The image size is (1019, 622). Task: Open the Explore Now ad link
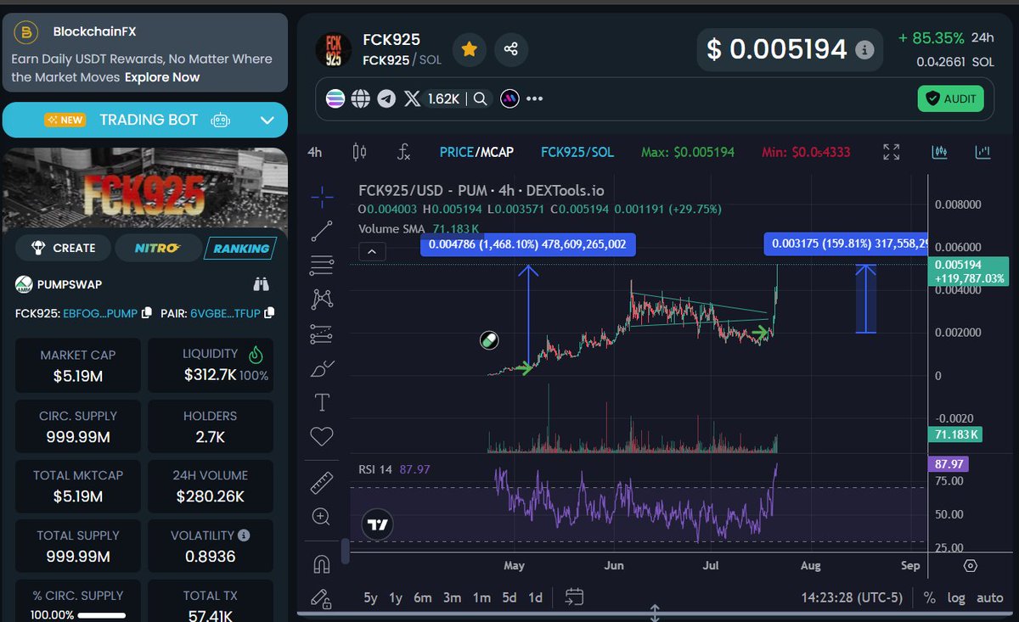pyautogui.click(x=162, y=77)
